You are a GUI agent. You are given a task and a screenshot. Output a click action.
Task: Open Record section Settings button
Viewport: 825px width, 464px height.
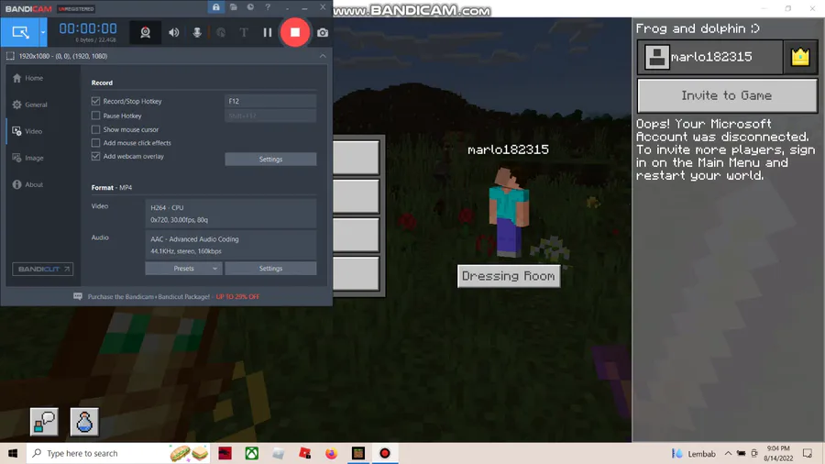click(270, 159)
